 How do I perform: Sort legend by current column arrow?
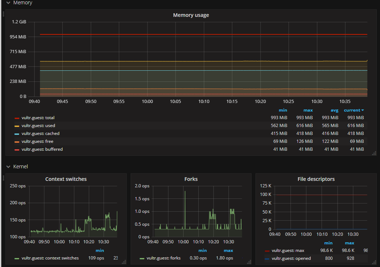click(x=363, y=110)
